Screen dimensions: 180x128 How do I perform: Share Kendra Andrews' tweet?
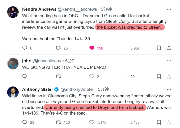pyautogui.click(x=169, y=48)
